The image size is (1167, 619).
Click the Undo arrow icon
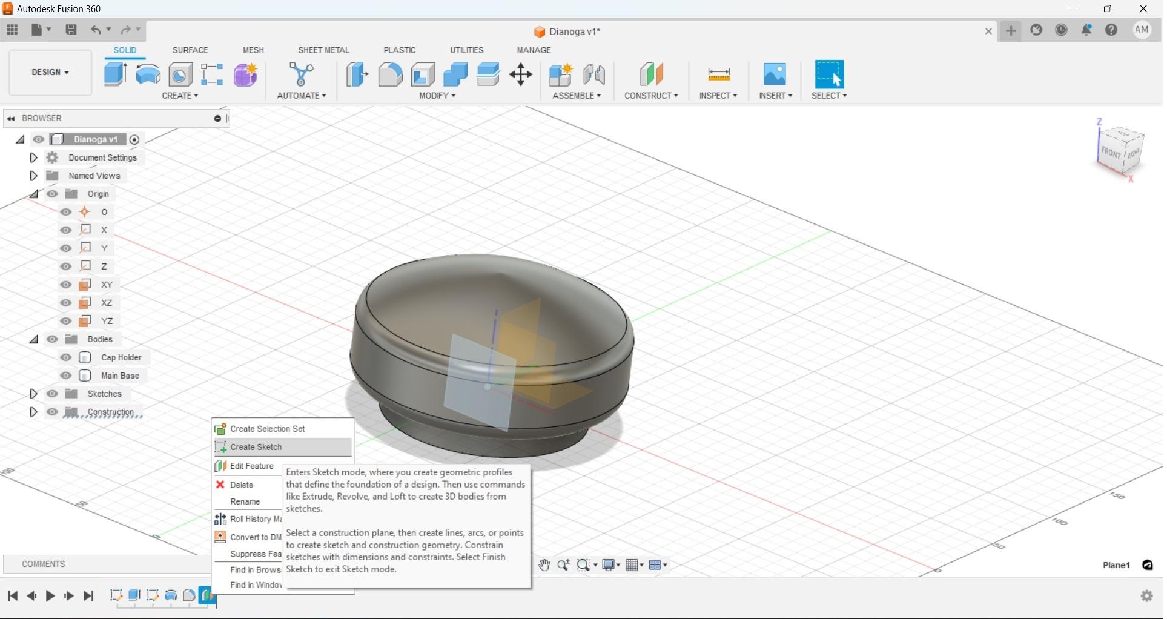point(96,30)
